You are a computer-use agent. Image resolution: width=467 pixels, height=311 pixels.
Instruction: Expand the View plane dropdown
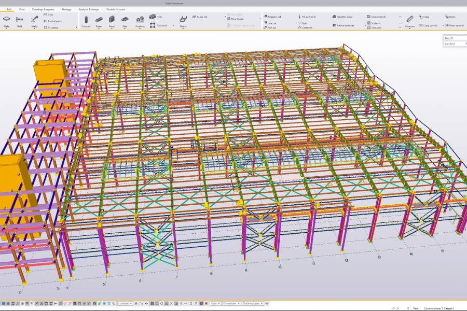coord(231,303)
